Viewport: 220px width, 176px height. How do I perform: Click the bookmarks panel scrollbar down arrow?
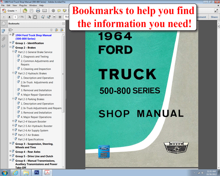coord(63,167)
